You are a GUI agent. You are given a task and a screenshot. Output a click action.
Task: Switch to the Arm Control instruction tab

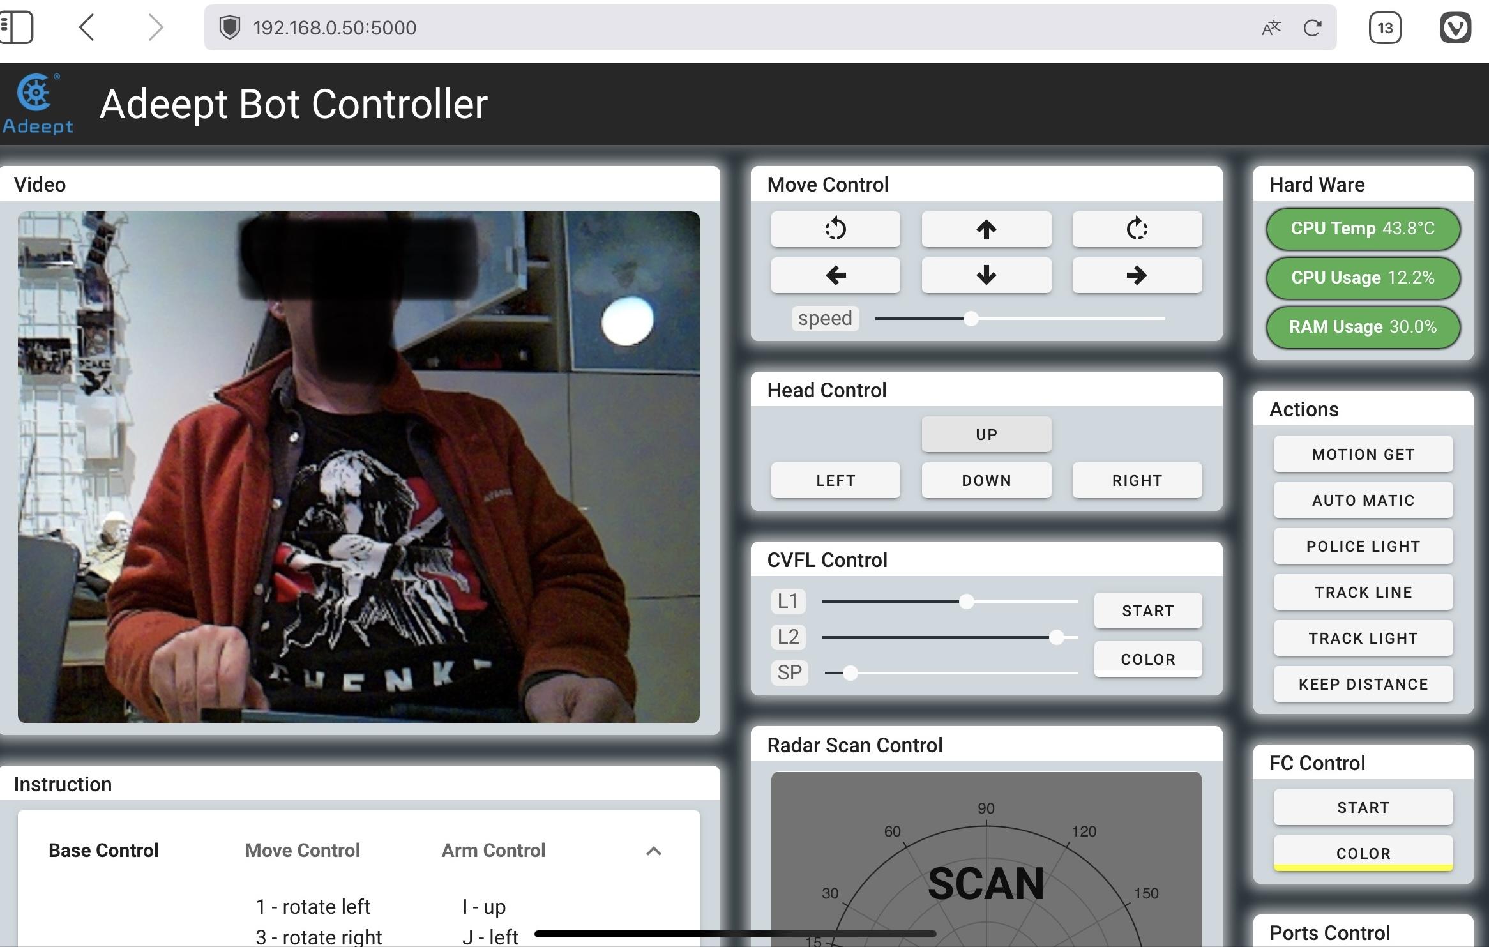tap(493, 851)
